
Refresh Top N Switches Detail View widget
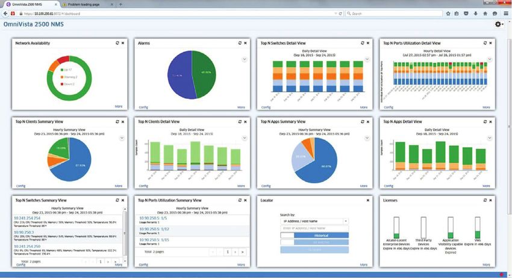click(363, 43)
